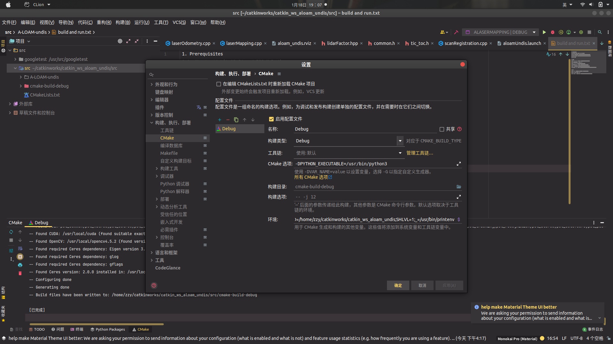Click the profile name field containing Debug
This screenshot has width=613, height=344.
[365, 129]
